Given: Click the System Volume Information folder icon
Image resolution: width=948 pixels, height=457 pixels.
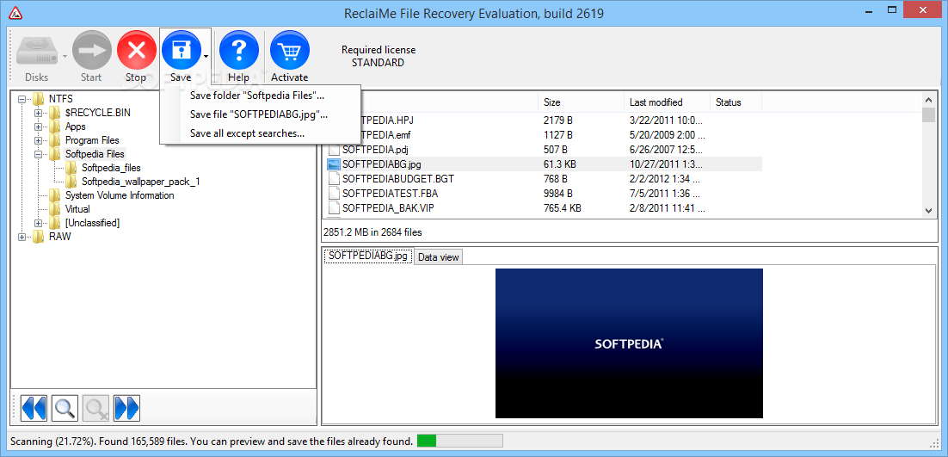Looking at the screenshot, I should [55, 195].
